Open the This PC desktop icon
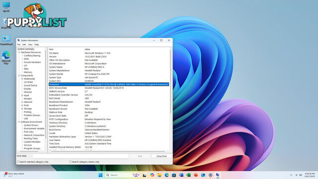 pyautogui.click(x=6, y=6)
